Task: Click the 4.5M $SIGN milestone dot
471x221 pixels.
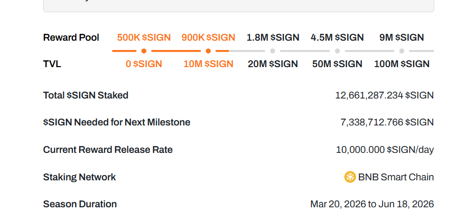Action: pos(337,51)
